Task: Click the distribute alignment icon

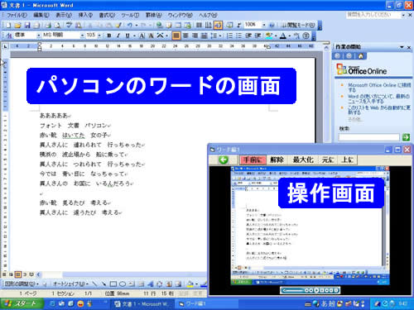Action: (205, 36)
